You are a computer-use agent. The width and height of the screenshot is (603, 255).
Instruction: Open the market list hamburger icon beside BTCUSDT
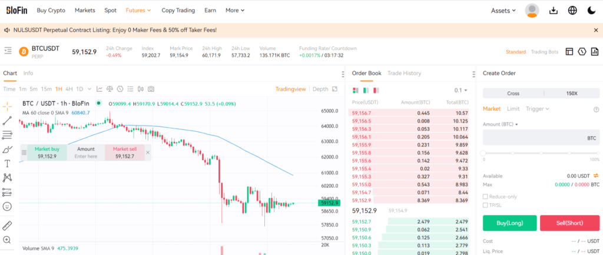(8, 51)
